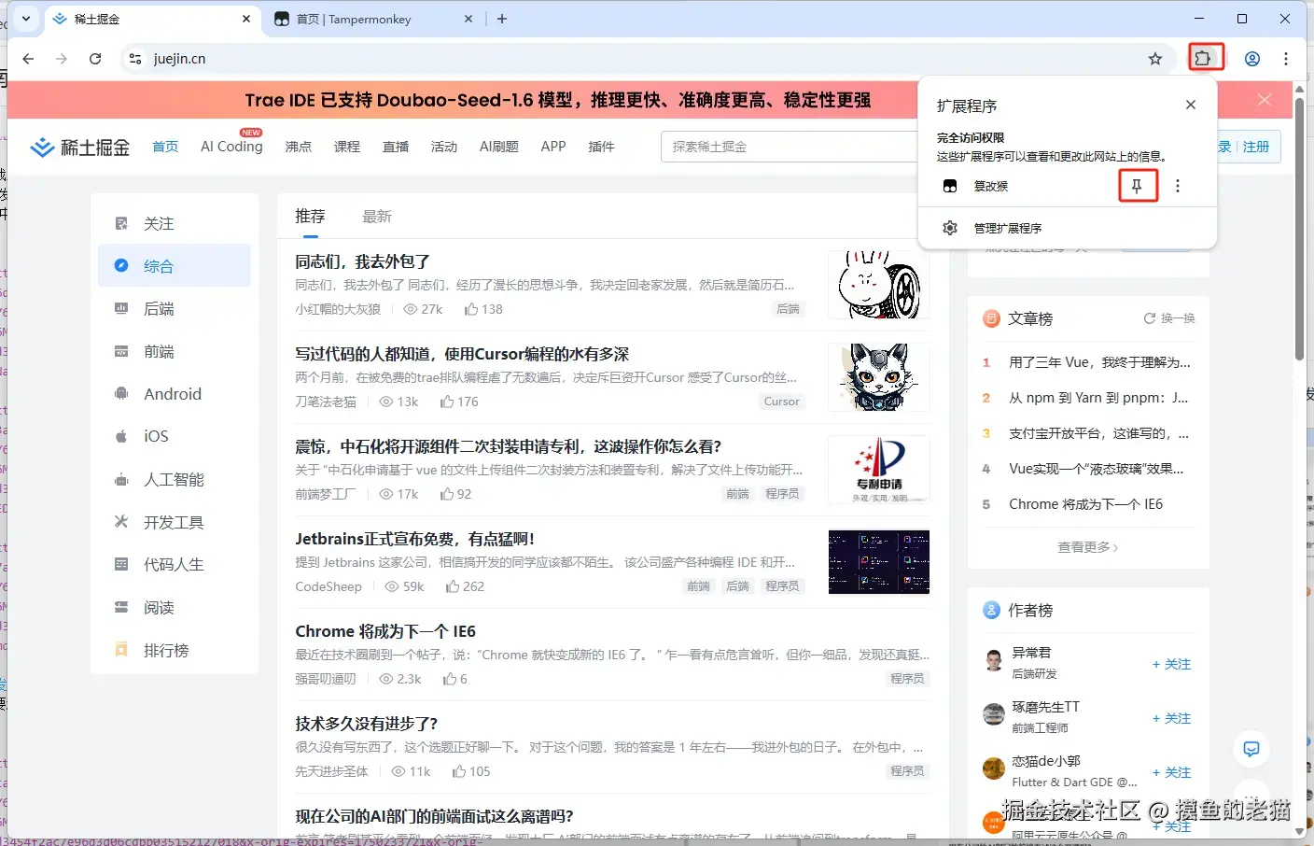Screen dimensions: 1314x846
Task: Follow author 恋猫de小郭
Action: tap(1171, 772)
